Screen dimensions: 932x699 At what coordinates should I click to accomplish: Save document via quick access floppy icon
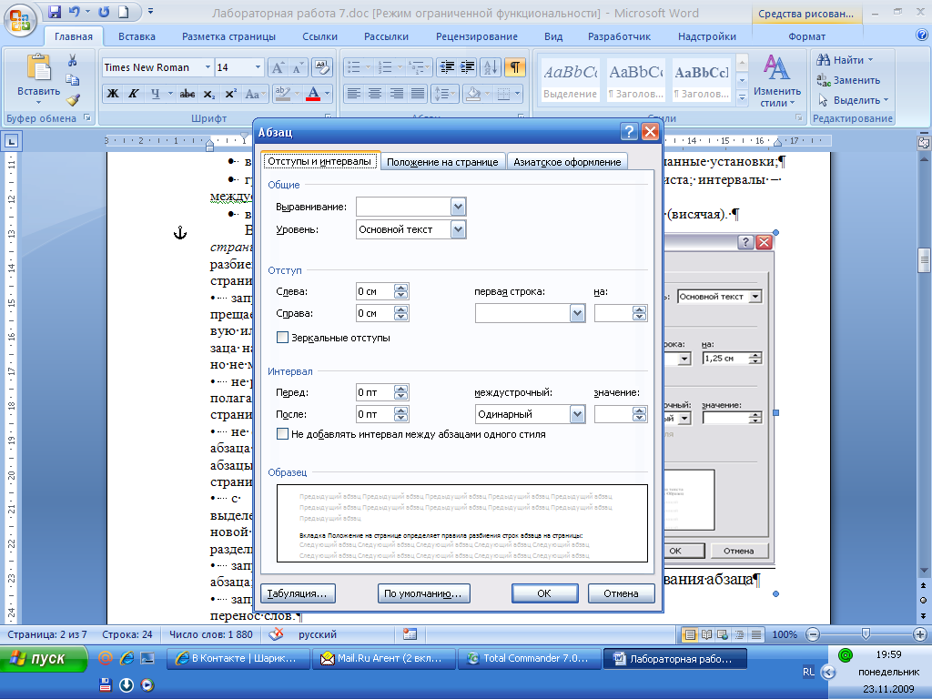pos(55,11)
